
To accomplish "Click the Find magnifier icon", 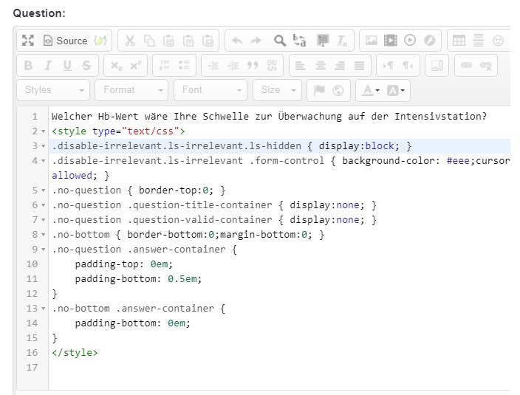I will (279, 41).
